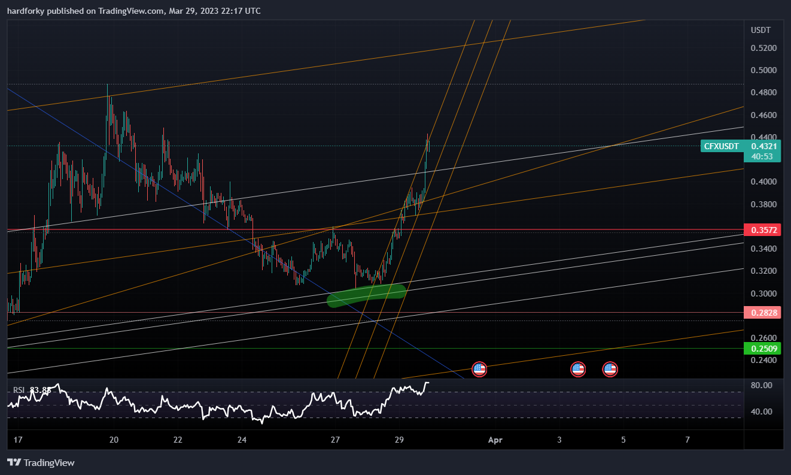Click the 0.3000 price axis label

763,294
